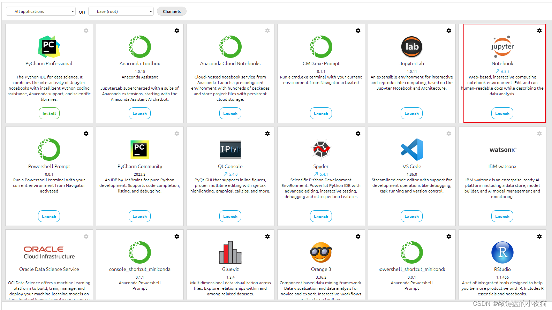
Task: Launch PyCharm Community
Action: pyautogui.click(x=140, y=217)
